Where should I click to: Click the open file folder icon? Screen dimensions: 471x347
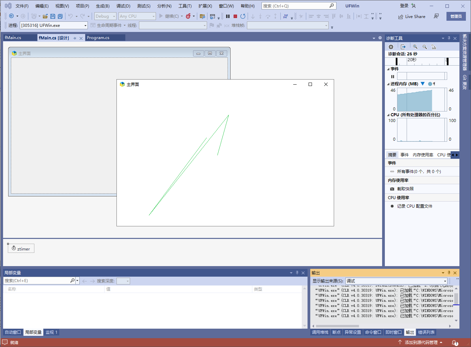(x=45, y=16)
